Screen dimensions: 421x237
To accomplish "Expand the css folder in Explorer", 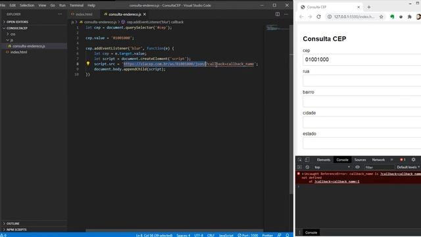I will click(x=12, y=34).
